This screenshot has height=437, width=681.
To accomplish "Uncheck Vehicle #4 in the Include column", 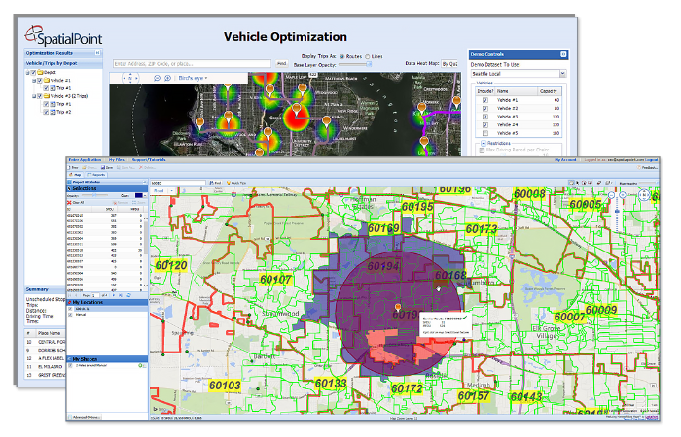I will [485, 125].
